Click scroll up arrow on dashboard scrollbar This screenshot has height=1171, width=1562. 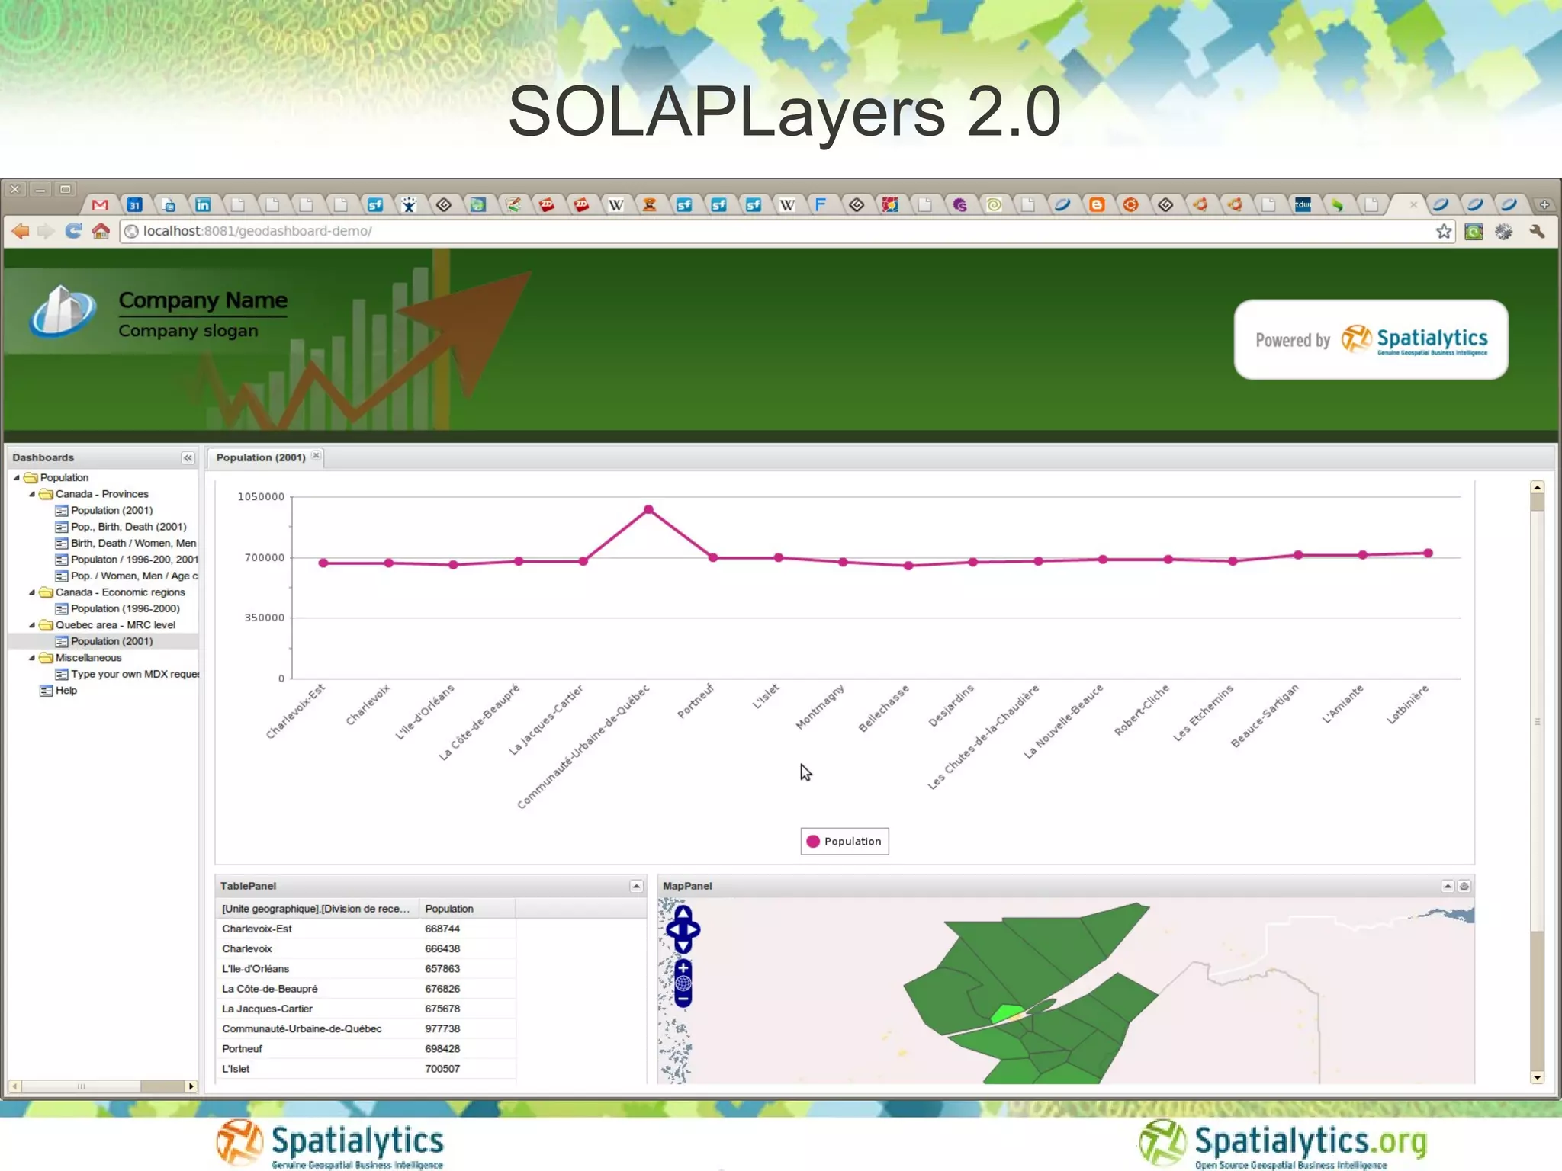(x=1538, y=487)
